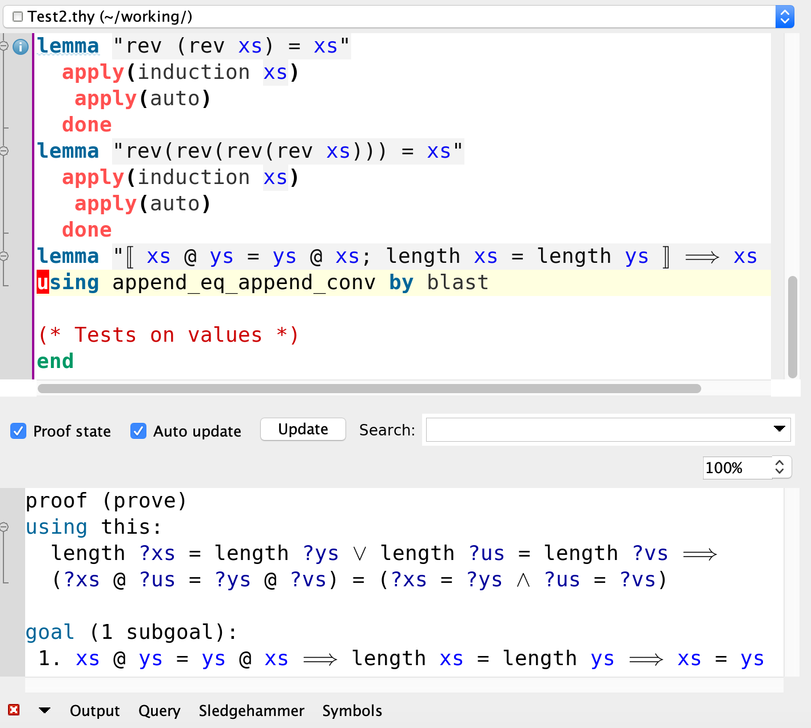Open the Search history dropdown arrow
The height and width of the screenshot is (728, 811).
780,430
